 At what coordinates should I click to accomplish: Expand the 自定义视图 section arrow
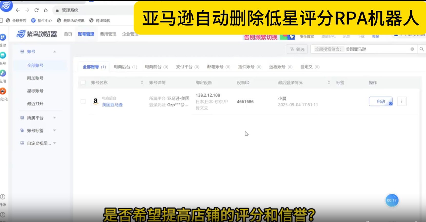[x=54, y=143]
